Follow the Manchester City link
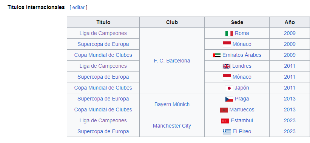 pos(172,126)
